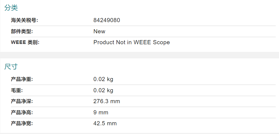Click the part type value New
The image size is (279, 134).
pyautogui.click(x=99, y=32)
